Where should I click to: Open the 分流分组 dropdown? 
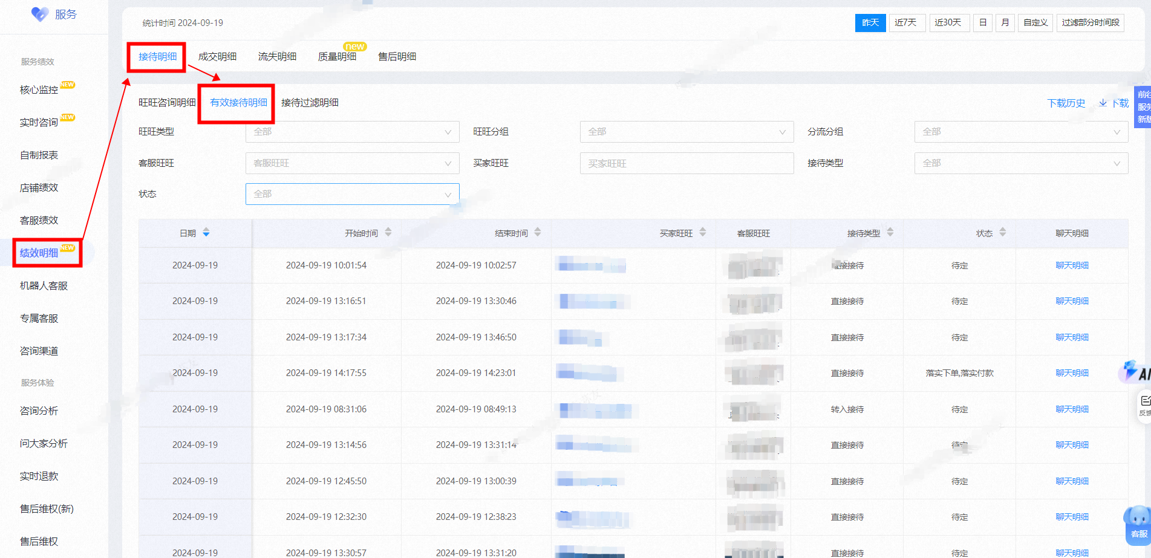coord(1021,132)
